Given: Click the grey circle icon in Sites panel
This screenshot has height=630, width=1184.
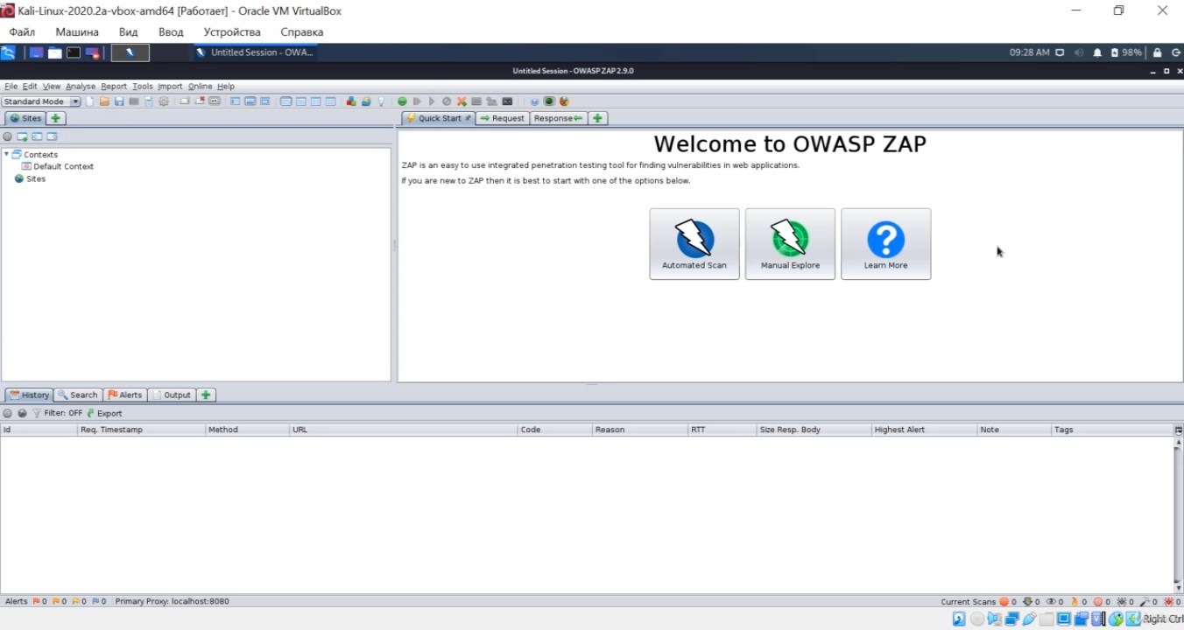Looking at the screenshot, I should click(8, 136).
